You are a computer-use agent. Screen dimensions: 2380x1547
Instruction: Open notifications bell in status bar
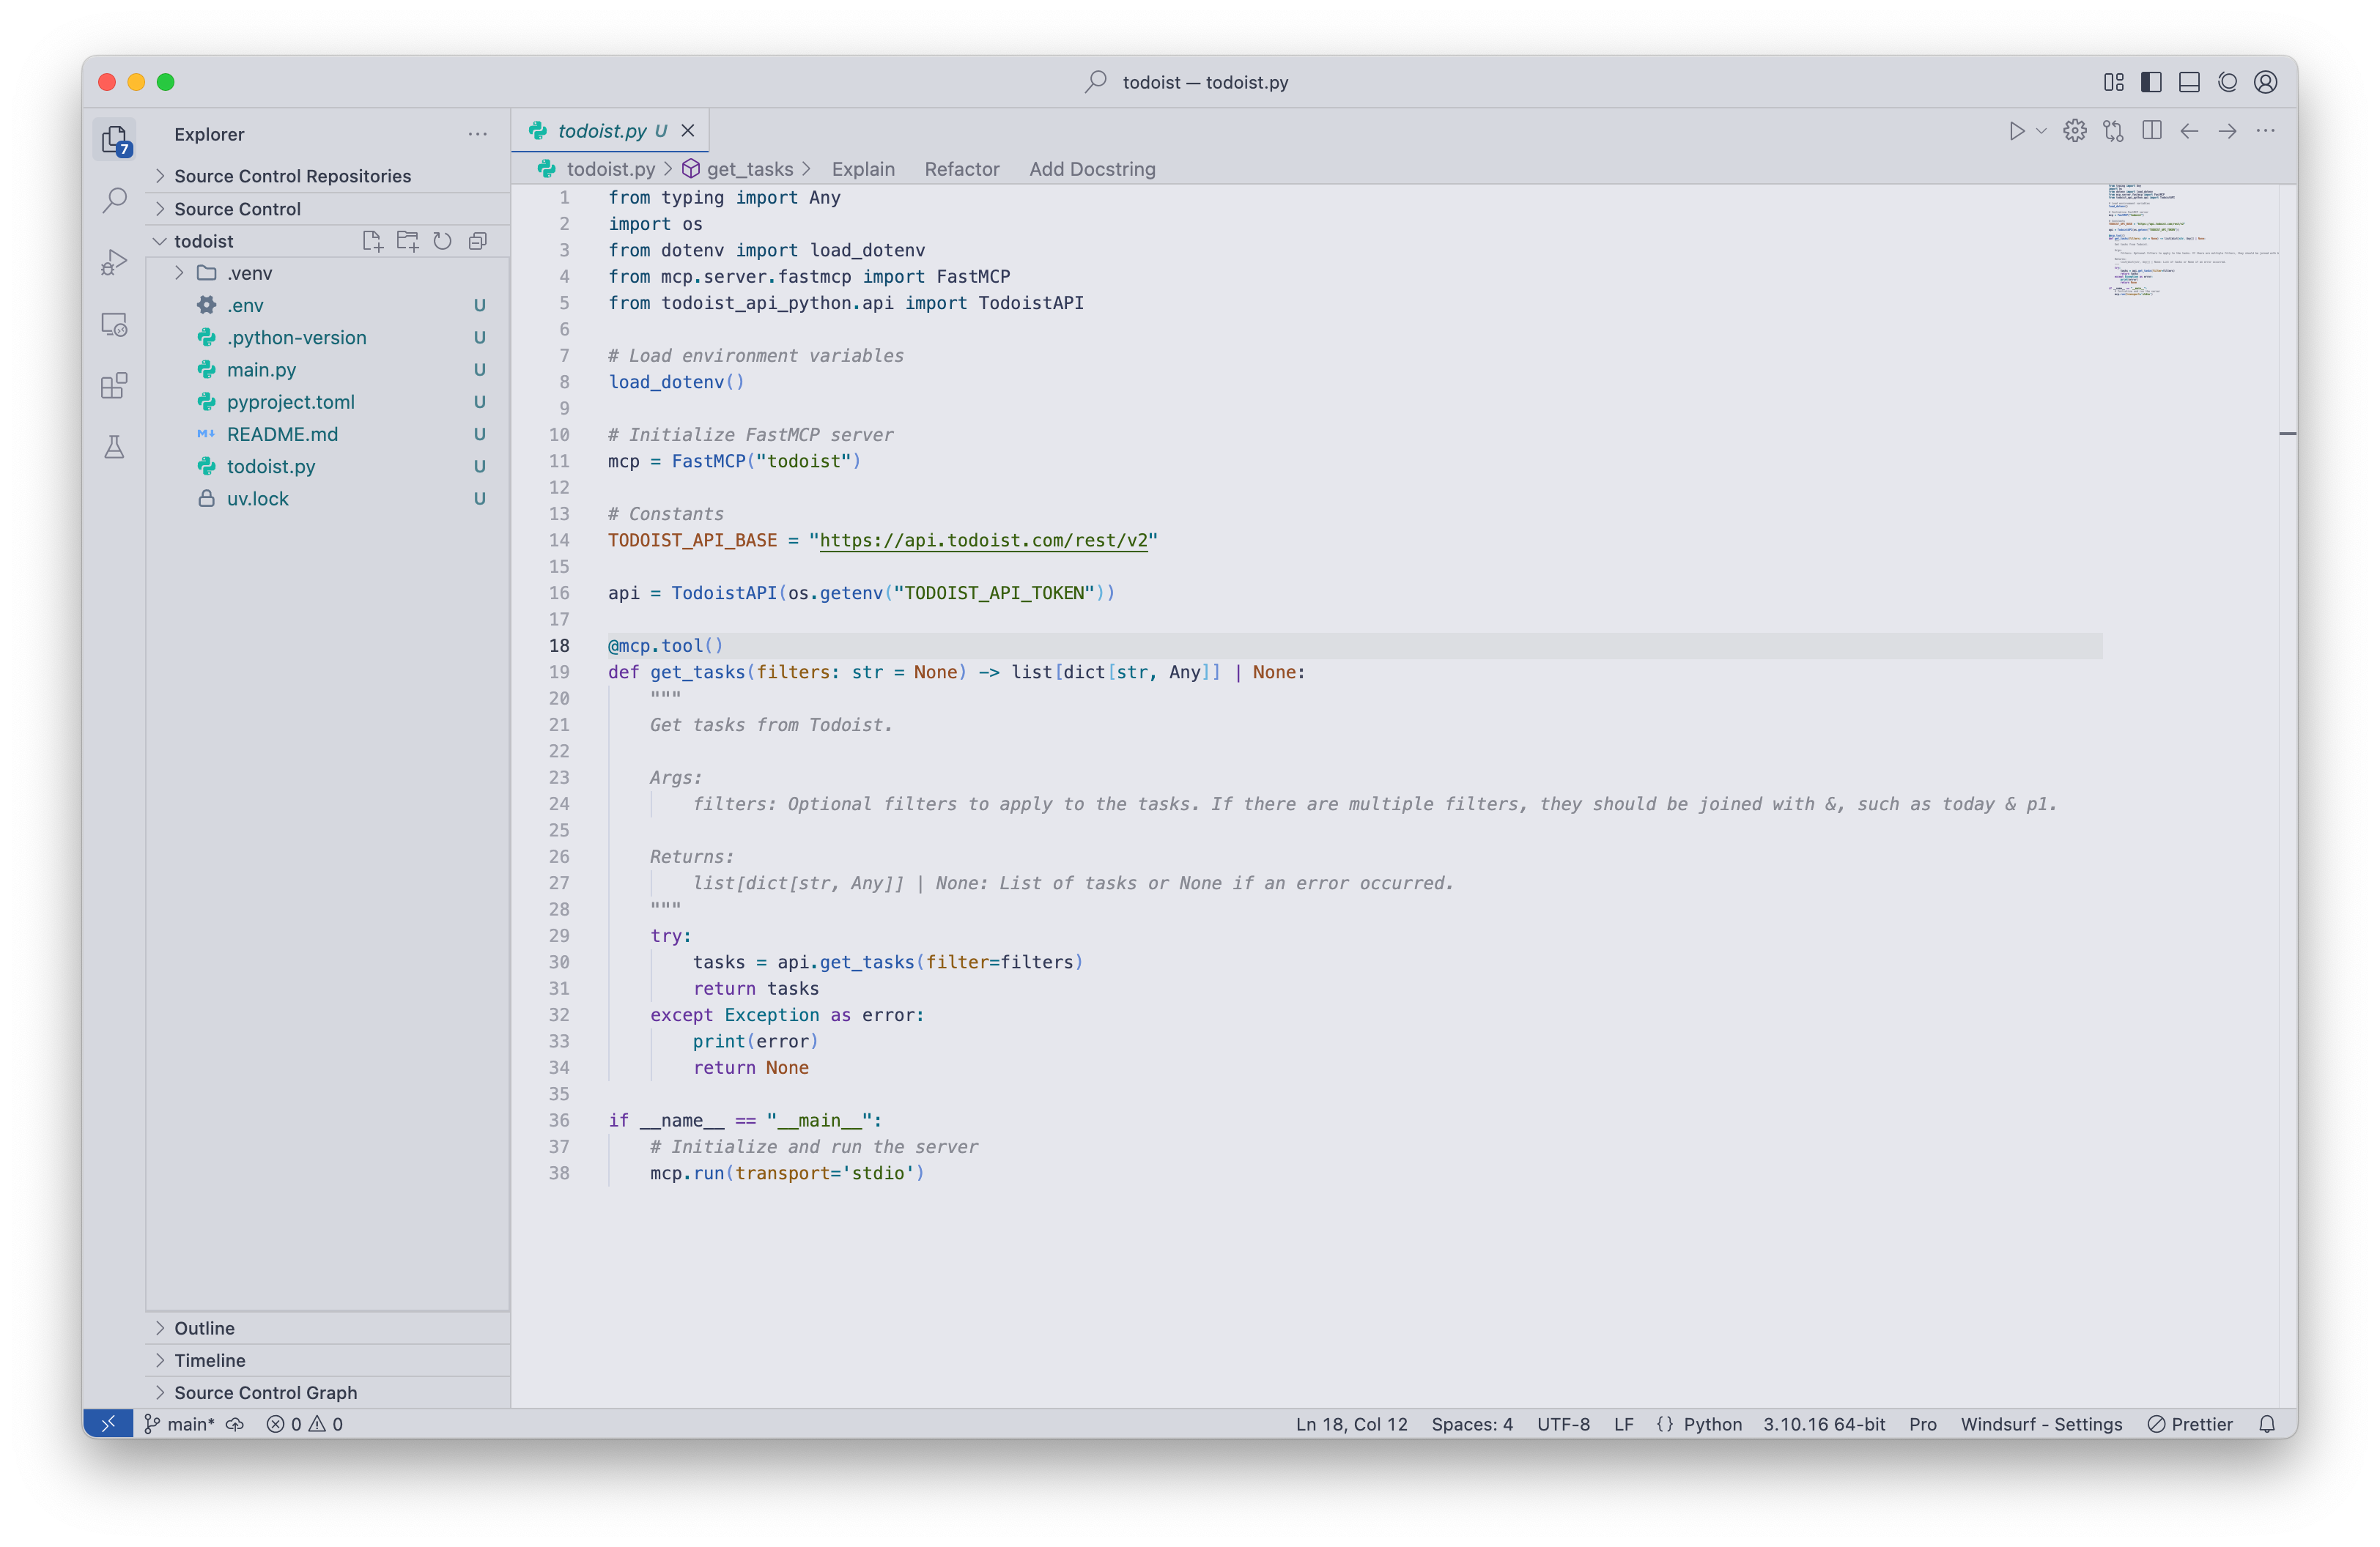click(2267, 1424)
